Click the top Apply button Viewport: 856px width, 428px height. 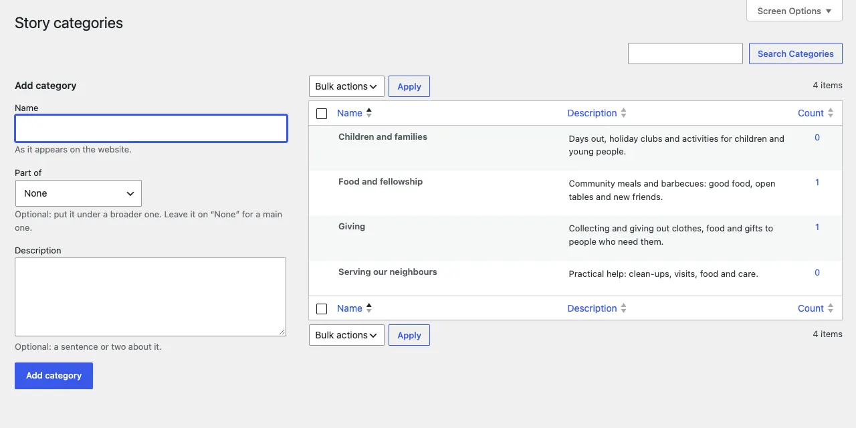(409, 86)
